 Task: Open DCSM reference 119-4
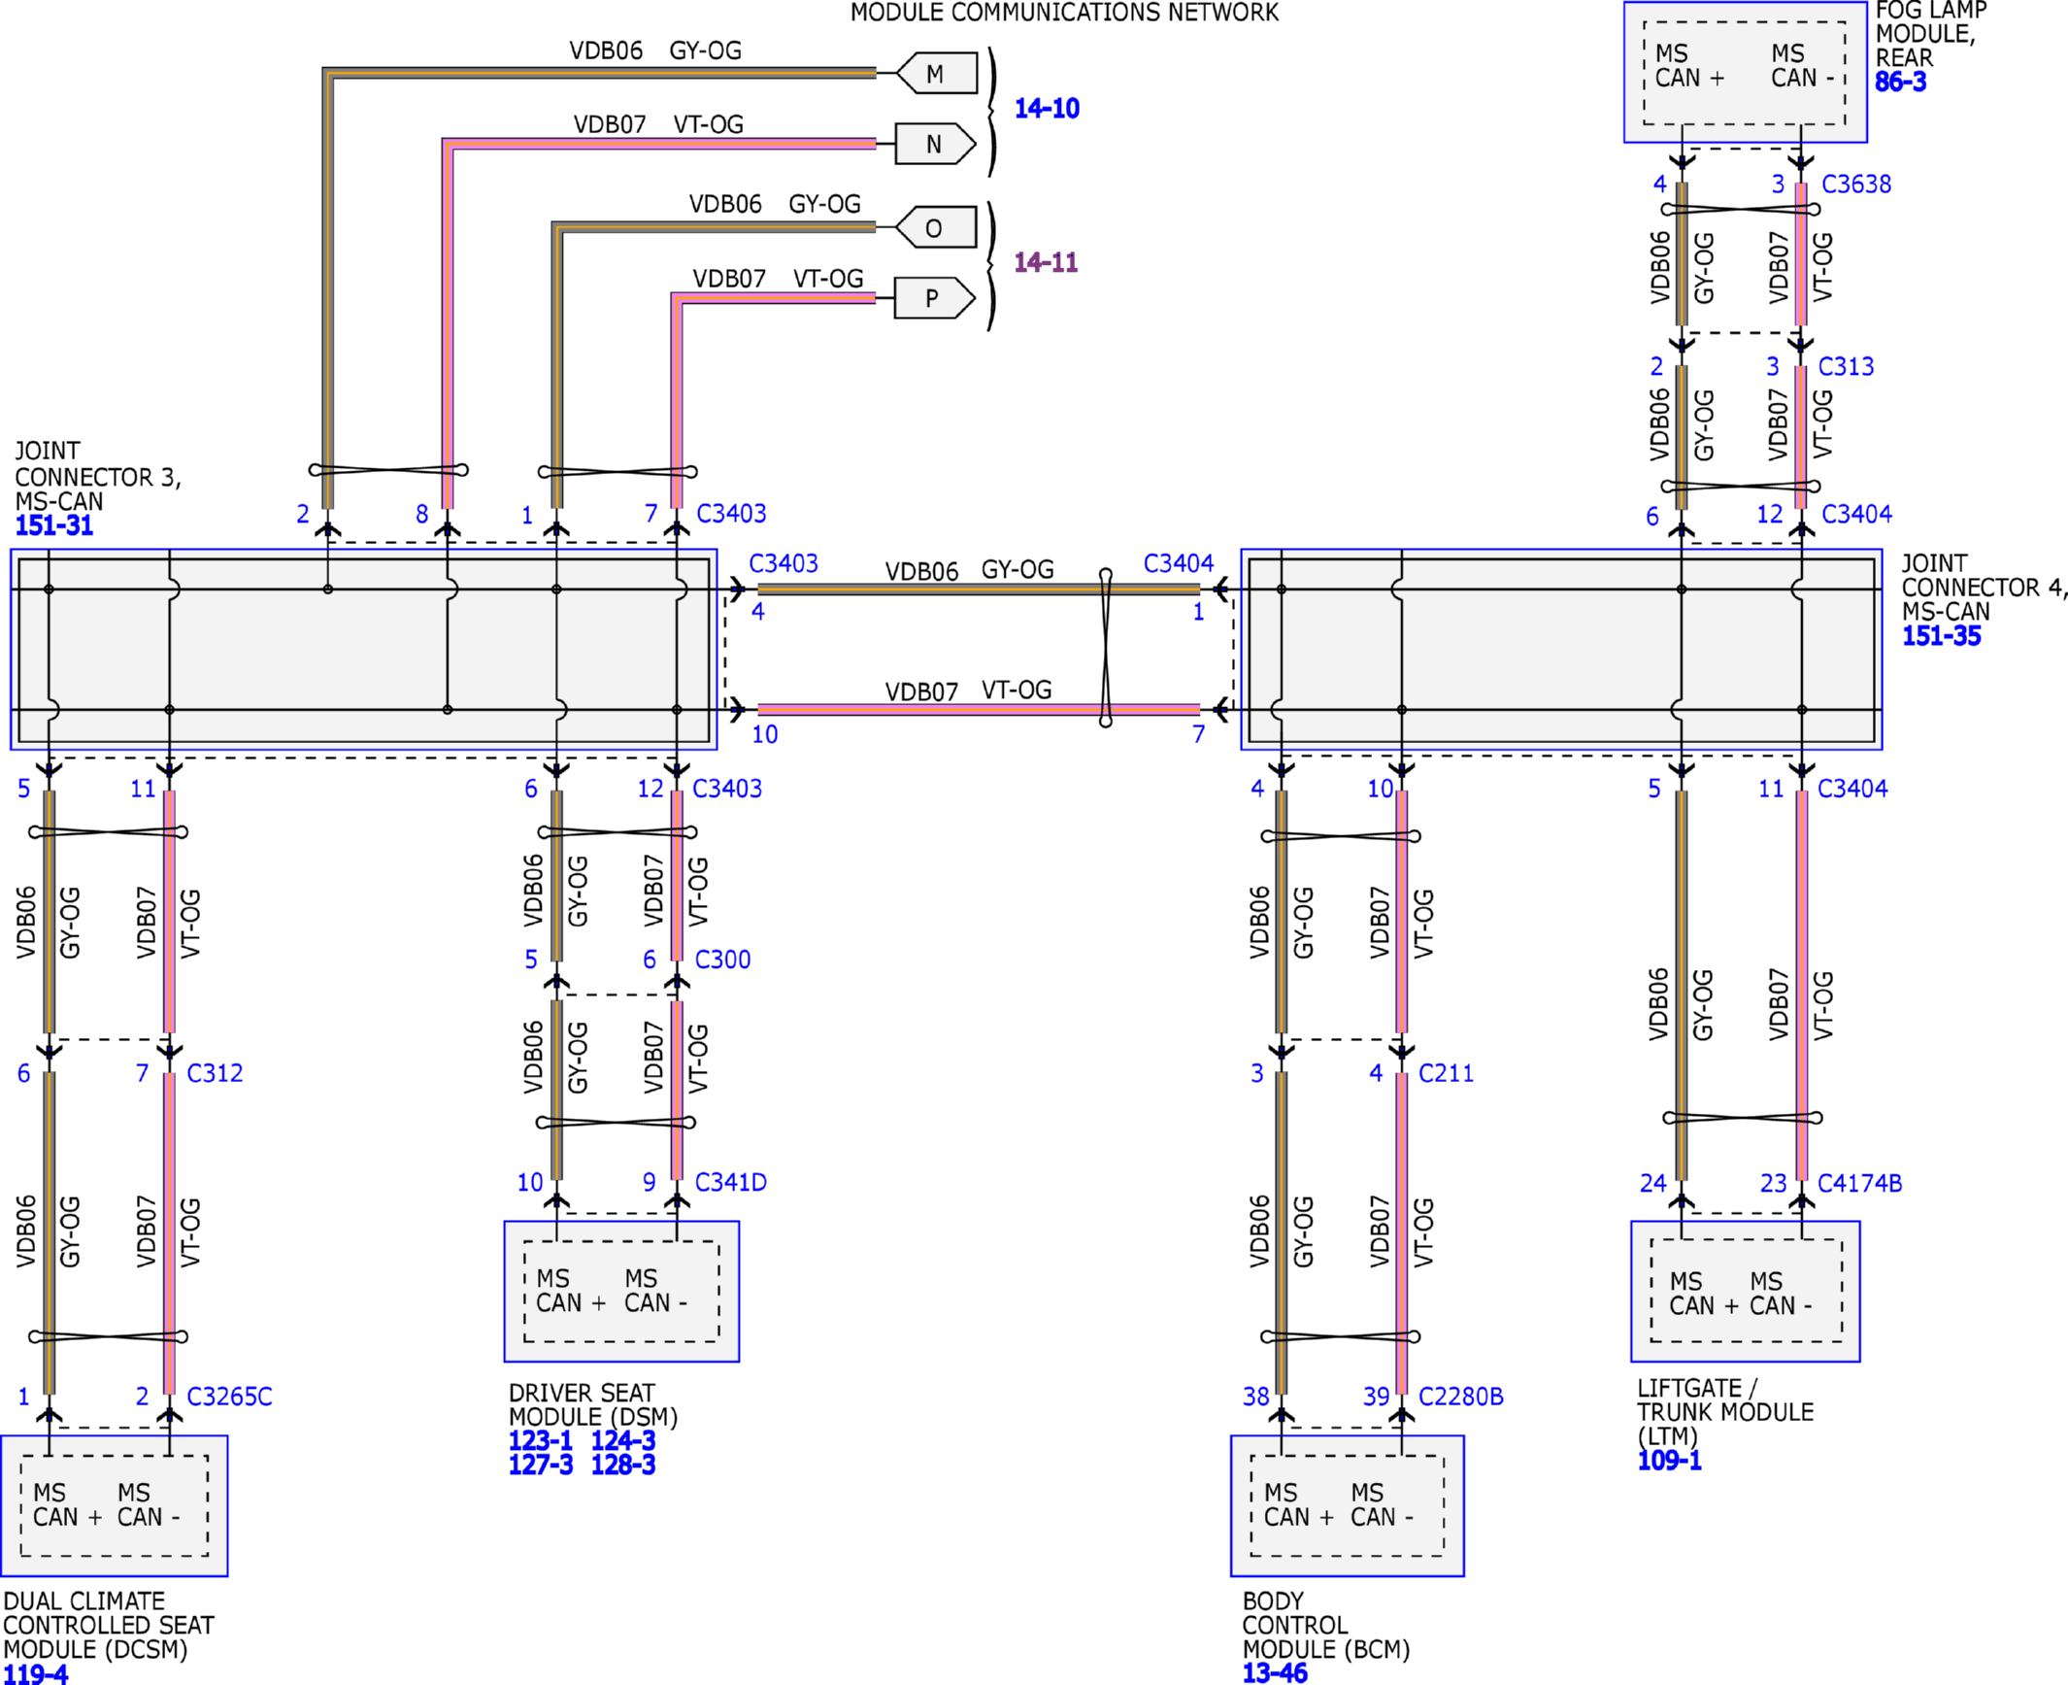pos(36,1673)
